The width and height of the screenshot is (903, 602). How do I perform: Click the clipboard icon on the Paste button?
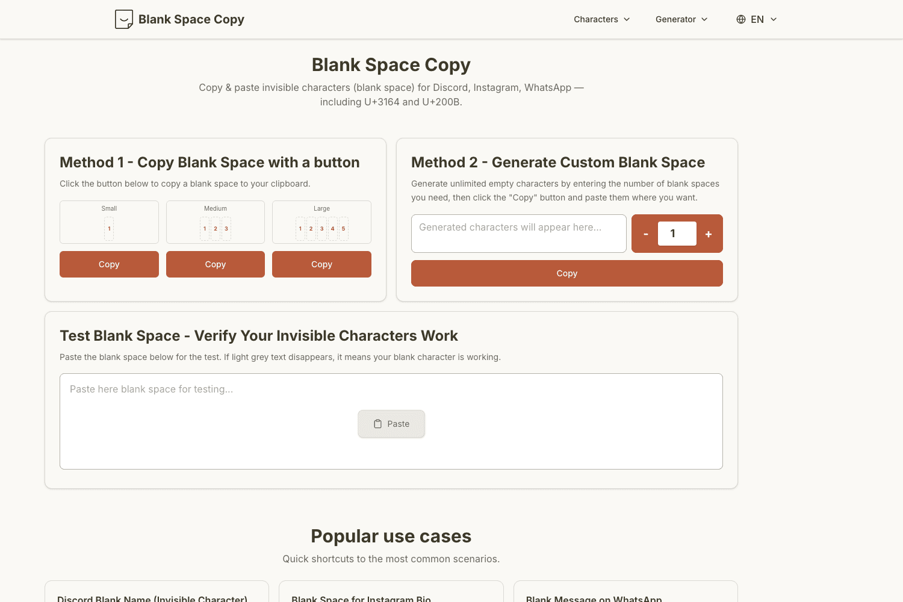[378, 424]
